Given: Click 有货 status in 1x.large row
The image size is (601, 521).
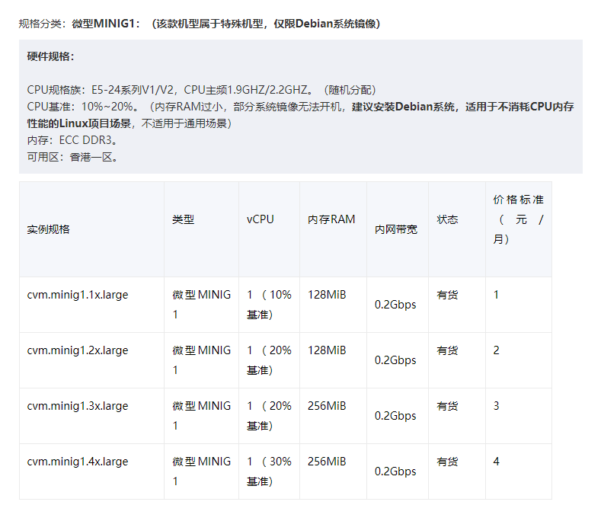Looking at the screenshot, I should (447, 295).
